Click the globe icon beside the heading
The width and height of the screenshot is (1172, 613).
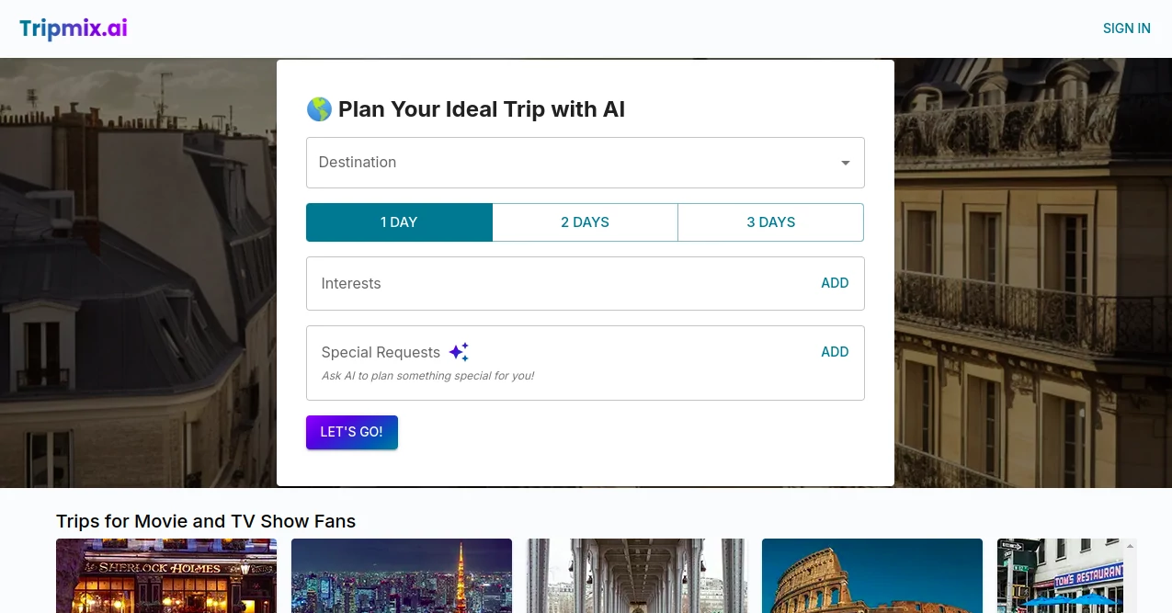(318, 108)
